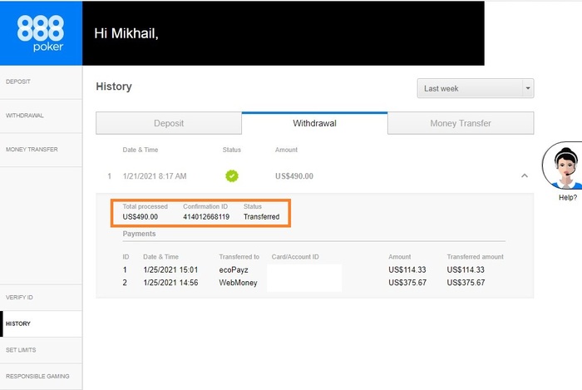Switch to the Money Transfer tab

461,123
